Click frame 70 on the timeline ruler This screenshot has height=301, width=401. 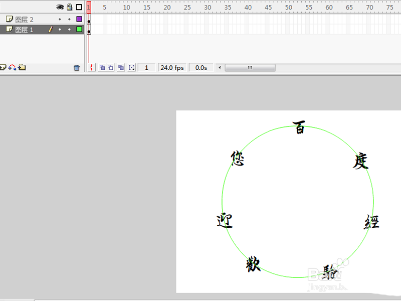tap(369, 7)
